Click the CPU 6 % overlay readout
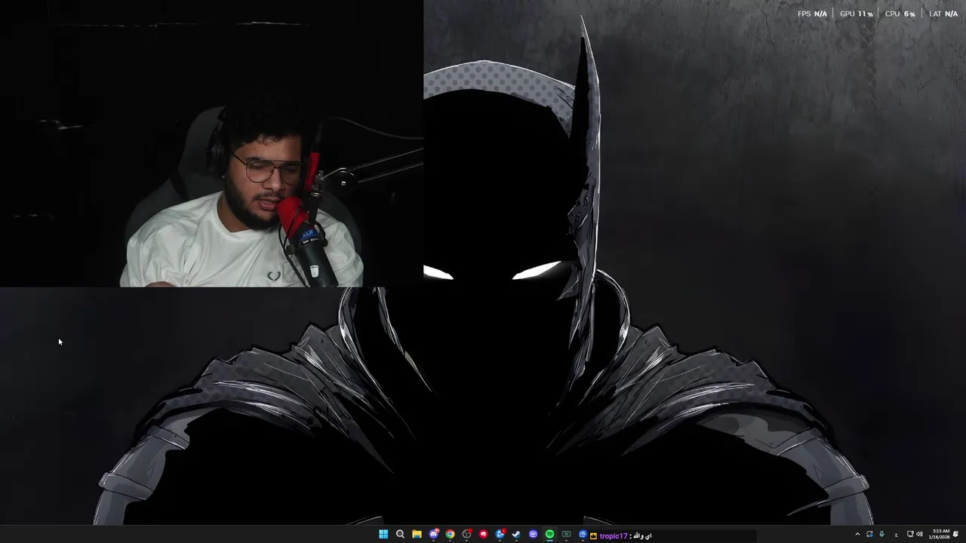Viewport: 966px width, 543px height. pos(900,14)
